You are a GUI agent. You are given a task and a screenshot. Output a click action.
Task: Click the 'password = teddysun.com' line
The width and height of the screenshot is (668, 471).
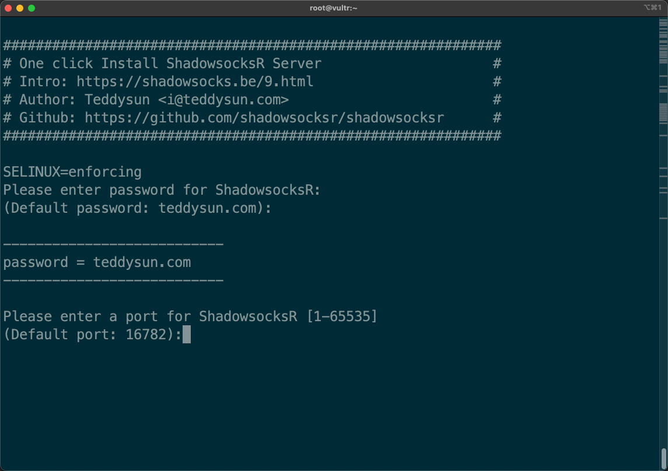click(97, 262)
